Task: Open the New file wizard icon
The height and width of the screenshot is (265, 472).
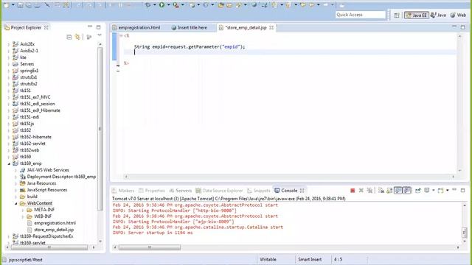Action: [7, 5]
